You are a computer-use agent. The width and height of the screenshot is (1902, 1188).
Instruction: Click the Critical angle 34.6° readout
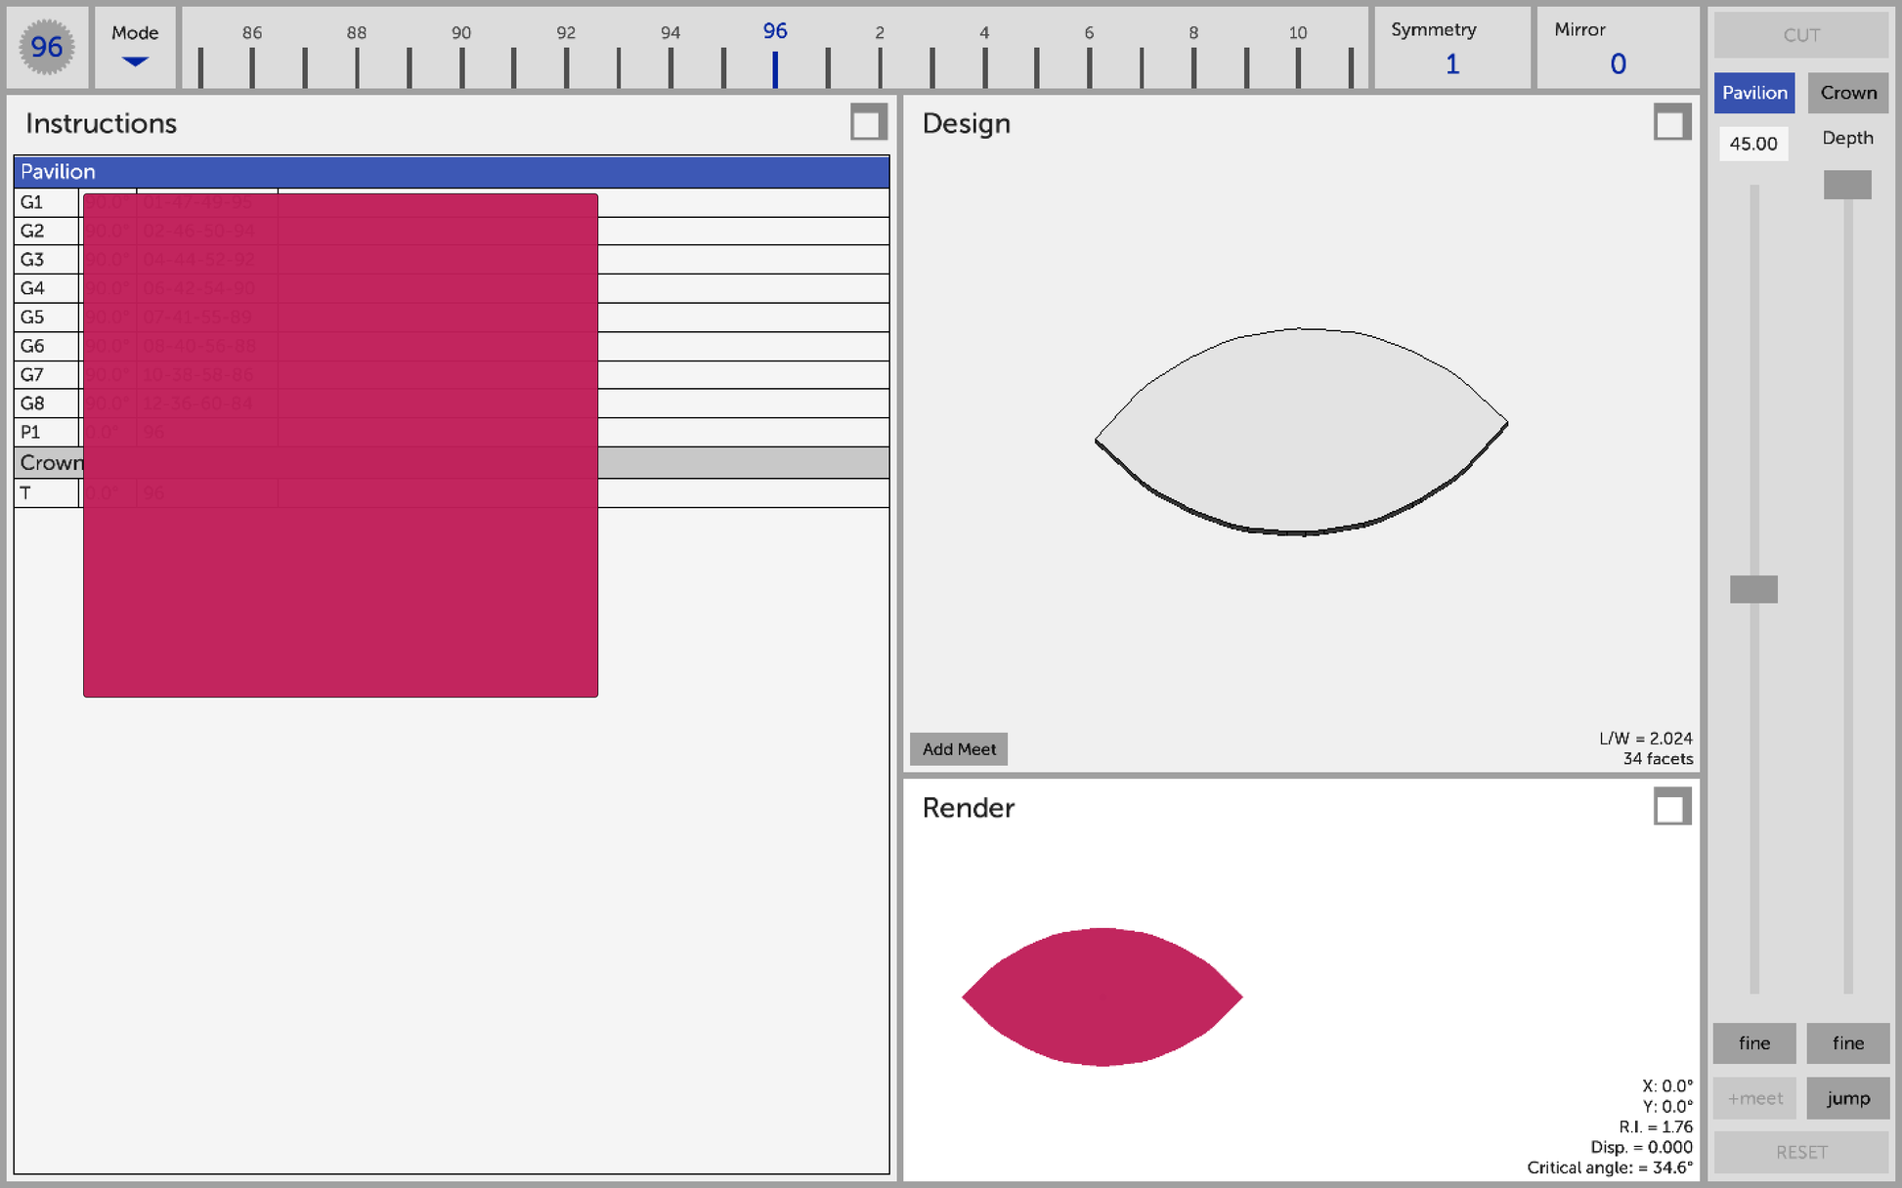tap(1610, 1167)
